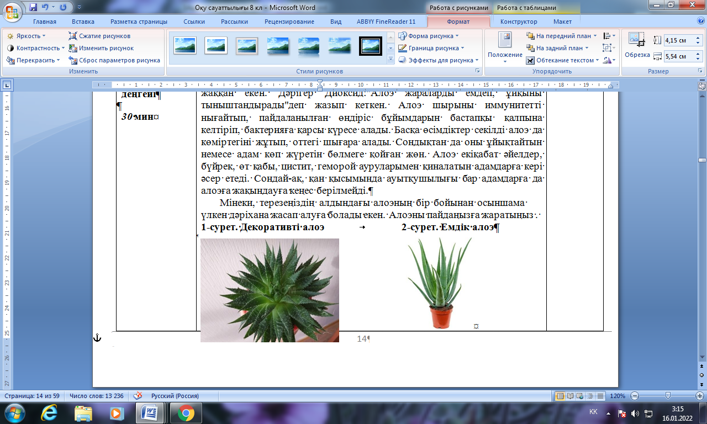Click the Crop (Обрезка) tool

pos(637,44)
